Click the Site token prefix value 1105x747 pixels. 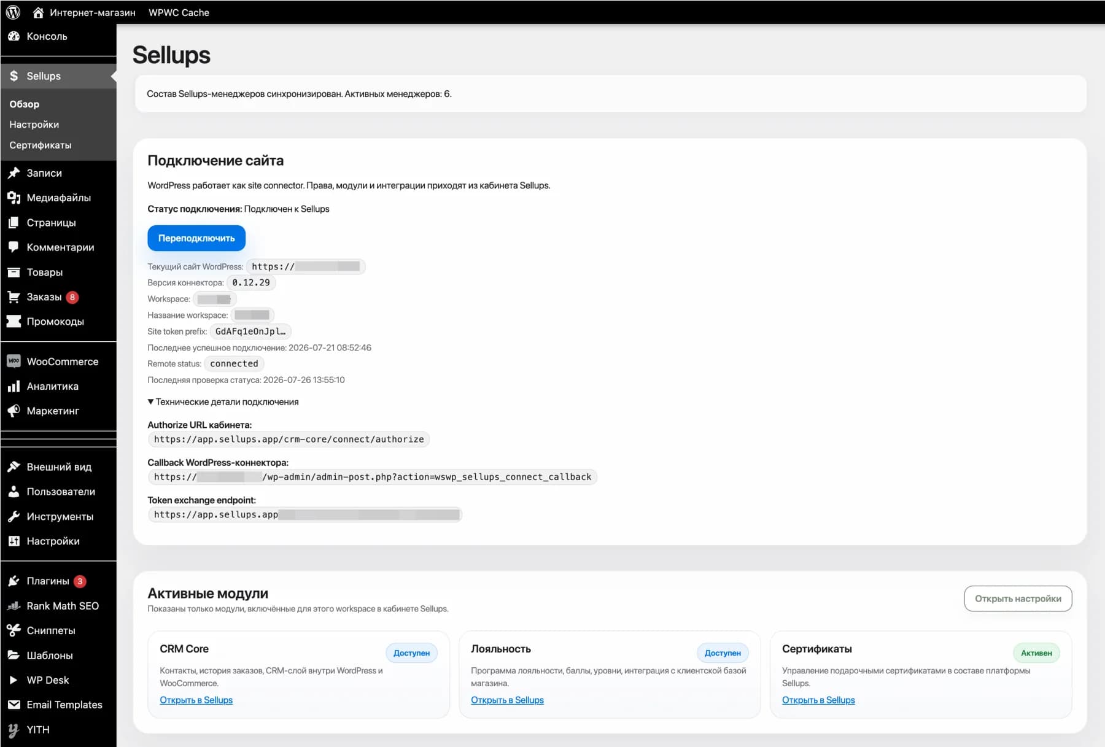pyautogui.click(x=250, y=331)
